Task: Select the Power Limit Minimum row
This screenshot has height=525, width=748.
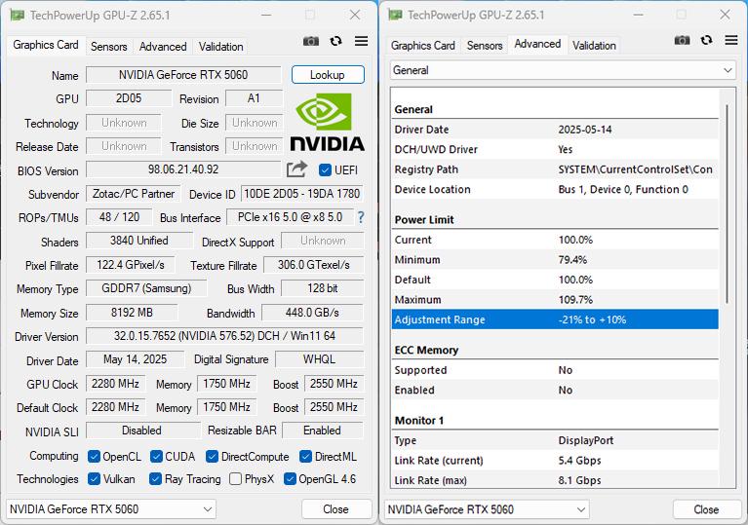Action: coord(555,260)
